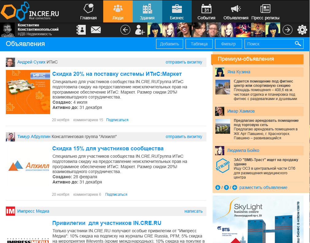
Task: Open the ВМБ-Траст building purchase listing
Action: pyautogui.click(x=266, y=162)
